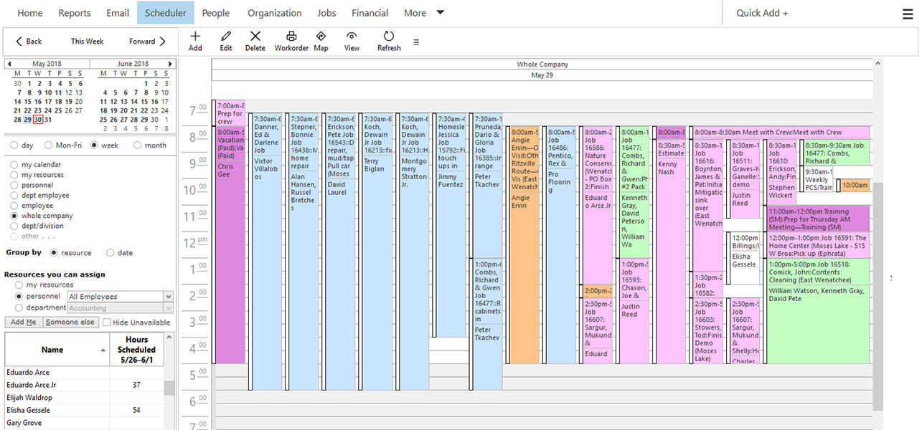Open the Accounting department dropdown

(120, 308)
